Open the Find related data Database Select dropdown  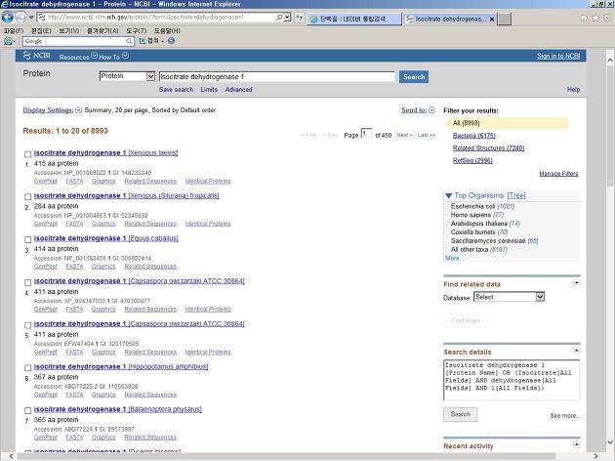[509, 297]
